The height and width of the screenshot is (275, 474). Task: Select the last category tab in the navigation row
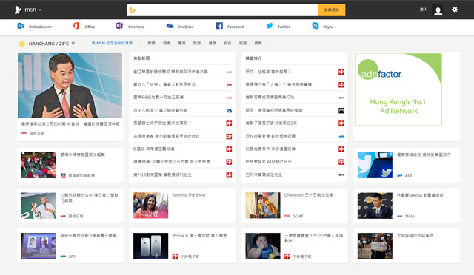258,43
